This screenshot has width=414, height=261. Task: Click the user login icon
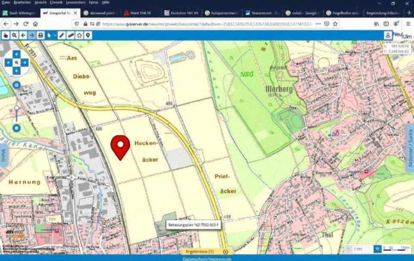388,35
